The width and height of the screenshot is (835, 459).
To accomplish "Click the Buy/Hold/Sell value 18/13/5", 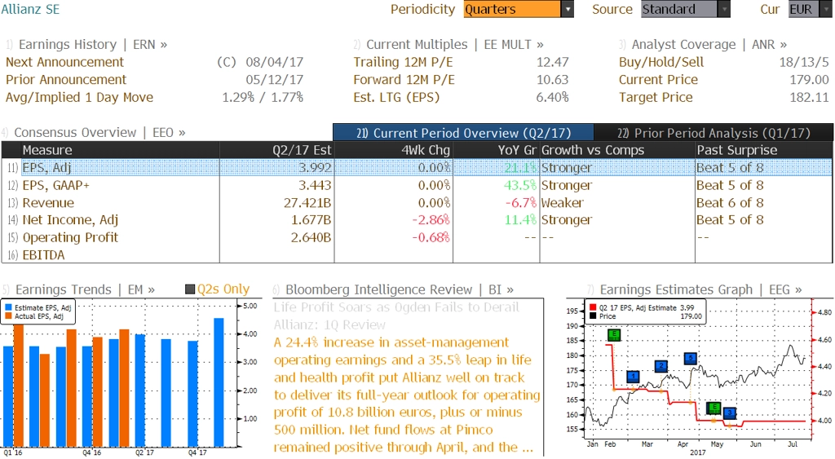I will (803, 62).
